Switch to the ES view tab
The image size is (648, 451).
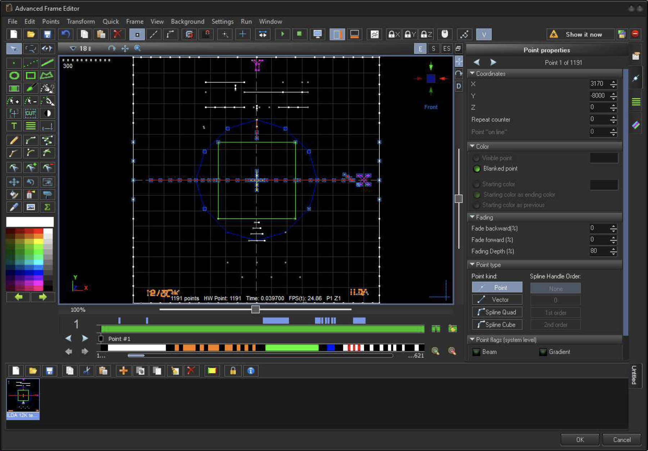coord(446,49)
